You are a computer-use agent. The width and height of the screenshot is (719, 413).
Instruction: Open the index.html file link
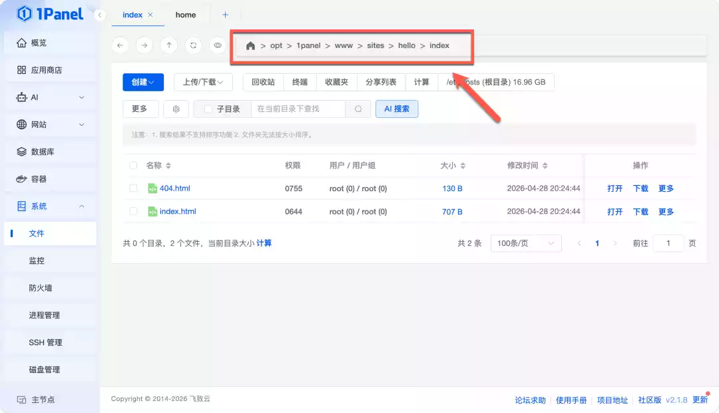click(176, 211)
